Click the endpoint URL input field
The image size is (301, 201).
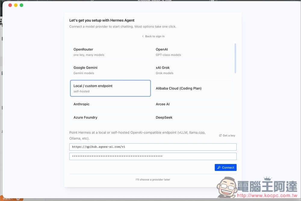click(x=153, y=147)
